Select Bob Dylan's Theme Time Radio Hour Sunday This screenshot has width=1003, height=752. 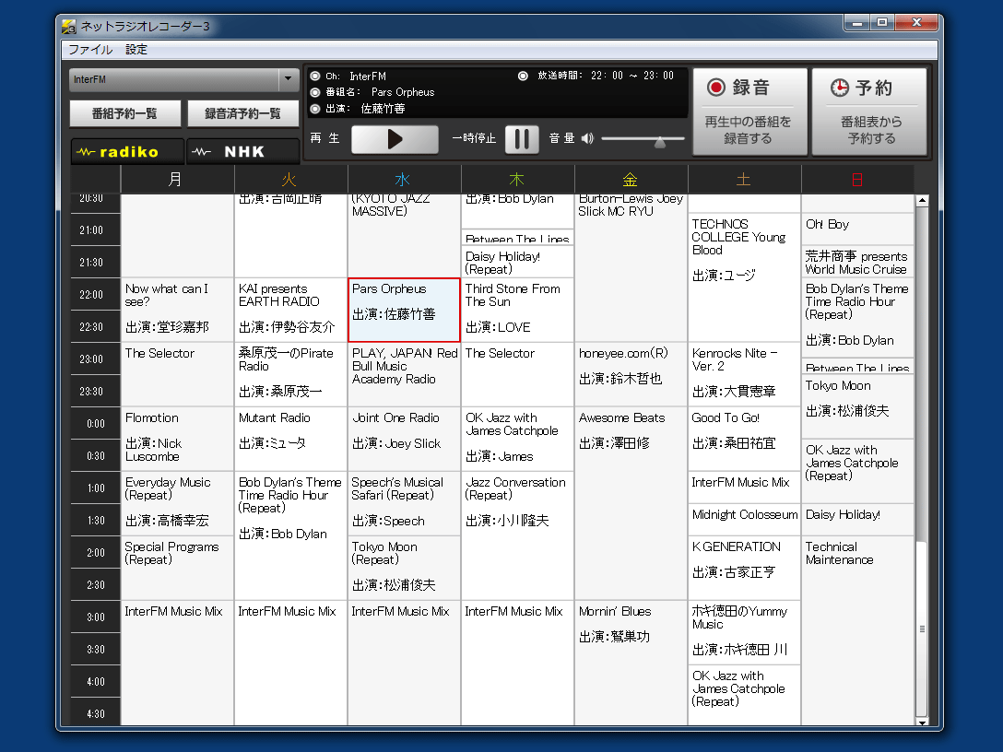point(857,317)
